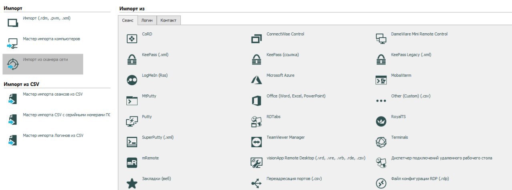Click the LogMeIn (Rss) icon

coord(132,80)
